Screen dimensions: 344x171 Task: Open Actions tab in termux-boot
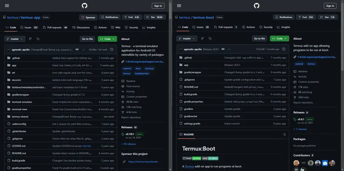[249, 27]
